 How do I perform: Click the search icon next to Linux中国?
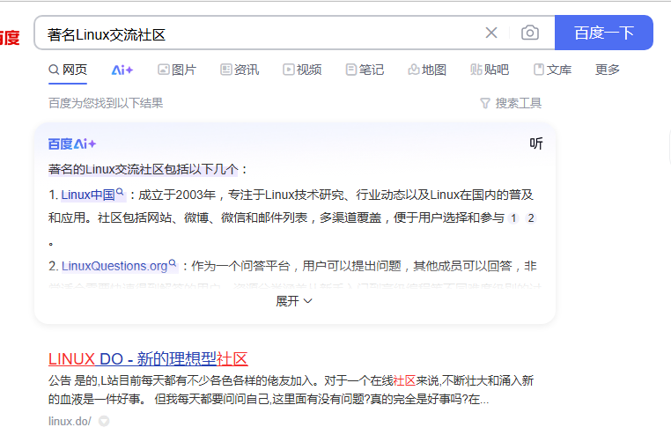(120, 192)
